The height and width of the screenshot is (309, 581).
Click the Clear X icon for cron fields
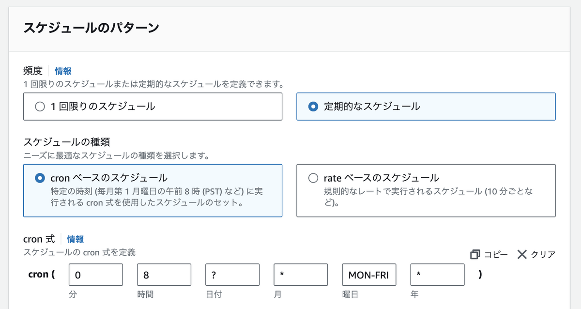(521, 254)
